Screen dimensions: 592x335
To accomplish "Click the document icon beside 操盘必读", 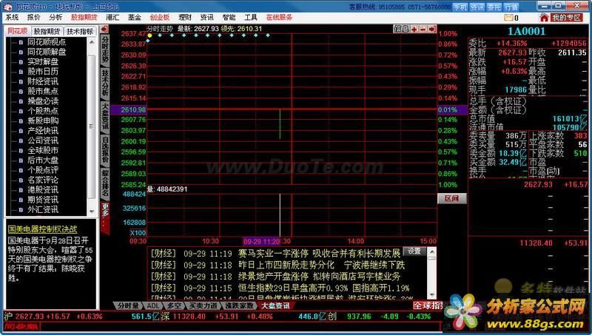I will (x=21, y=101).
